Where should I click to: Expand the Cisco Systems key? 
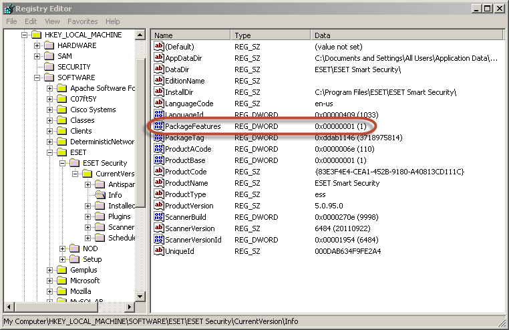coord(49,110)
